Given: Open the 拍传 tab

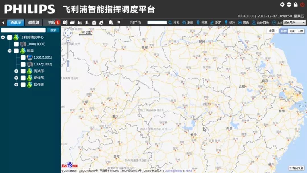Looking at the screenshot, I should coord(52,23).
